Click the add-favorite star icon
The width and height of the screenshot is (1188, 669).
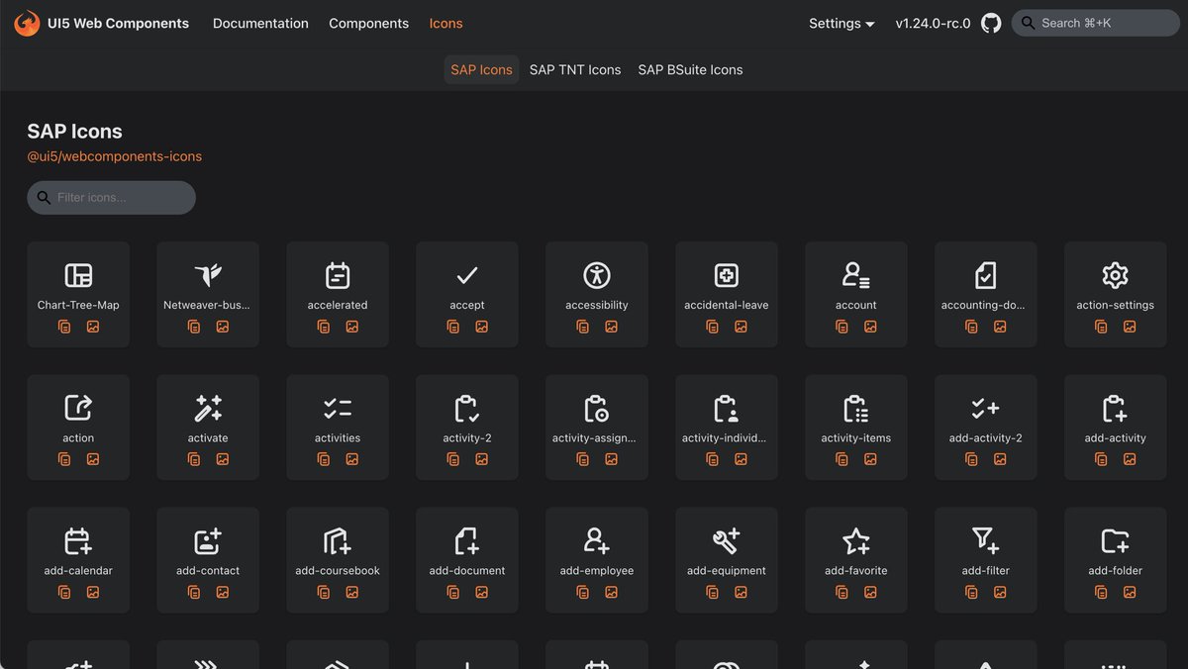pyautogui.click(x=856, y=540)
